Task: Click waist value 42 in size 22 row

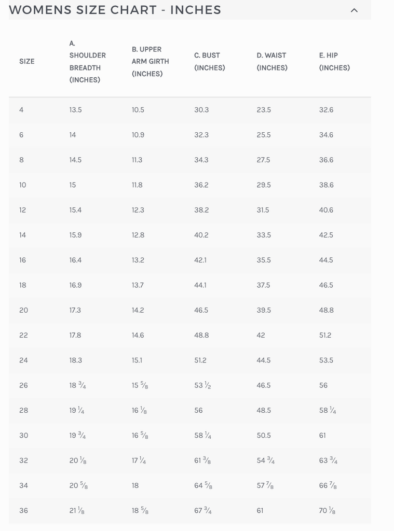Action: click(261, 336)
